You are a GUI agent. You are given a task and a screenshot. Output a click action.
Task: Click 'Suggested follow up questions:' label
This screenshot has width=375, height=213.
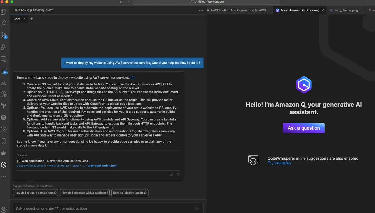tap(33, 186)
